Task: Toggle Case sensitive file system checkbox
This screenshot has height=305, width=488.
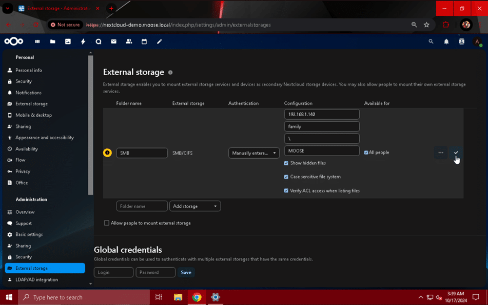Action: (286, 177)
